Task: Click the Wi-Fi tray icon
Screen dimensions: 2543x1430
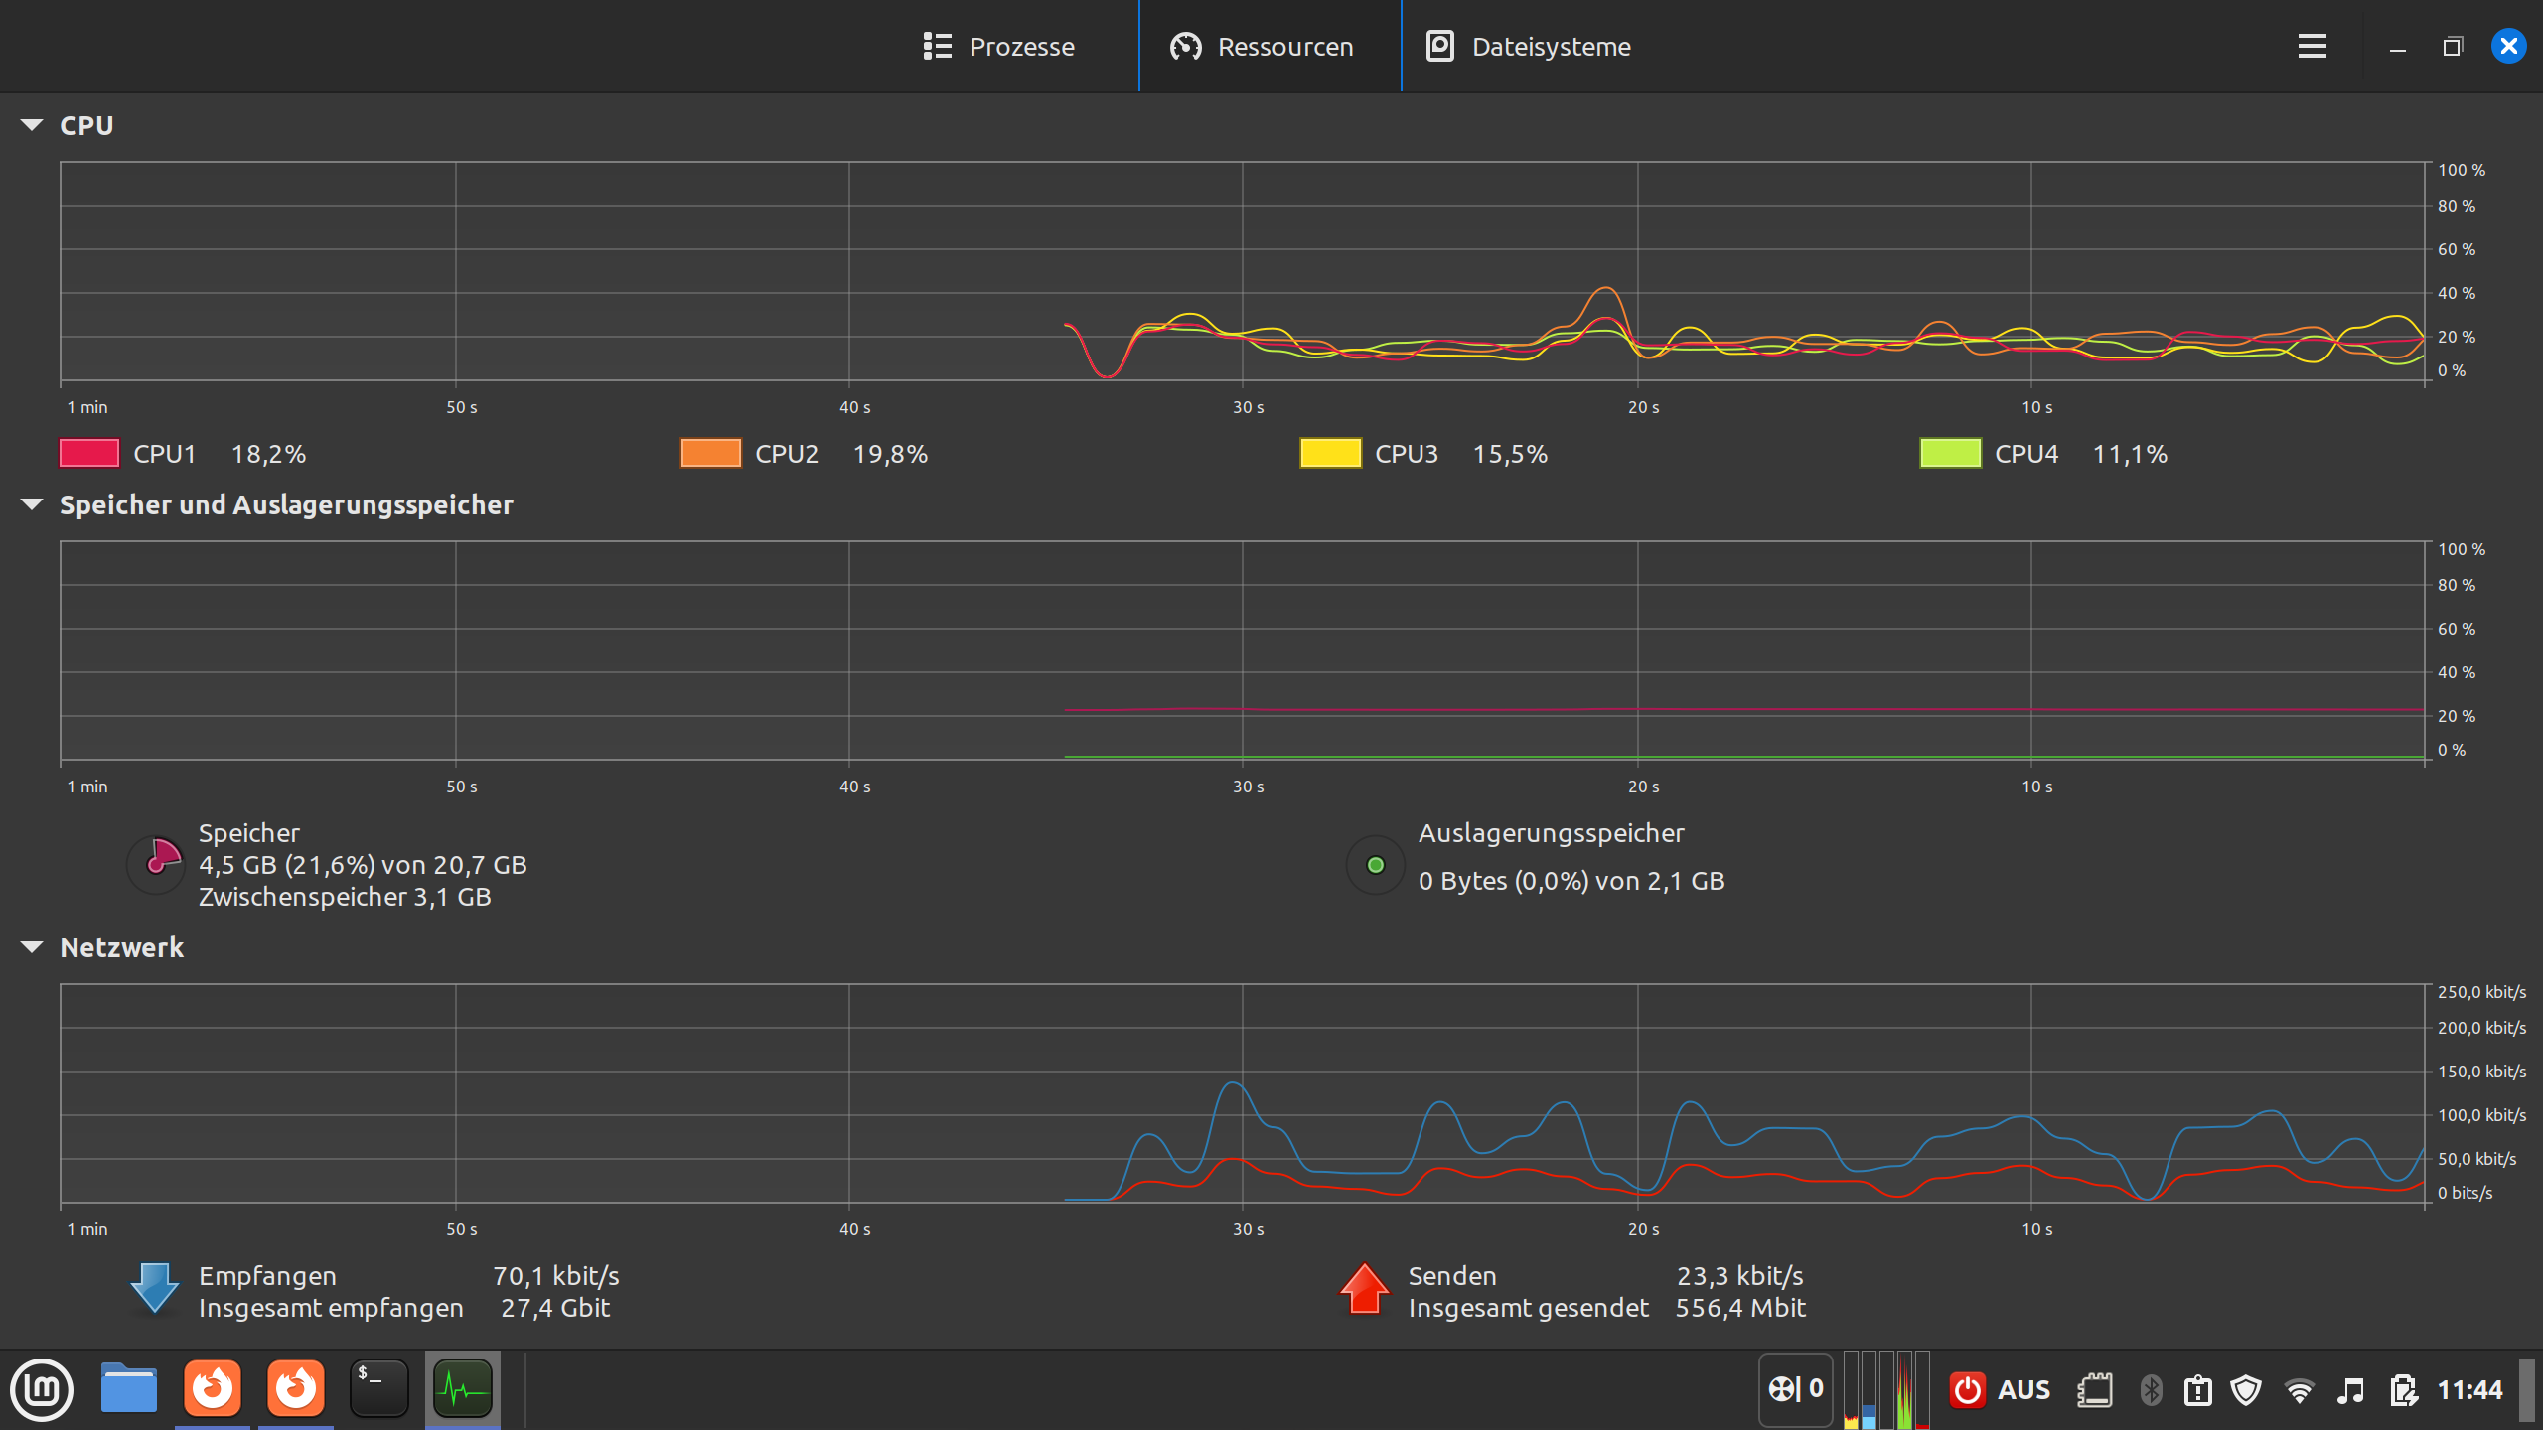Action: pos(2299,1390)
